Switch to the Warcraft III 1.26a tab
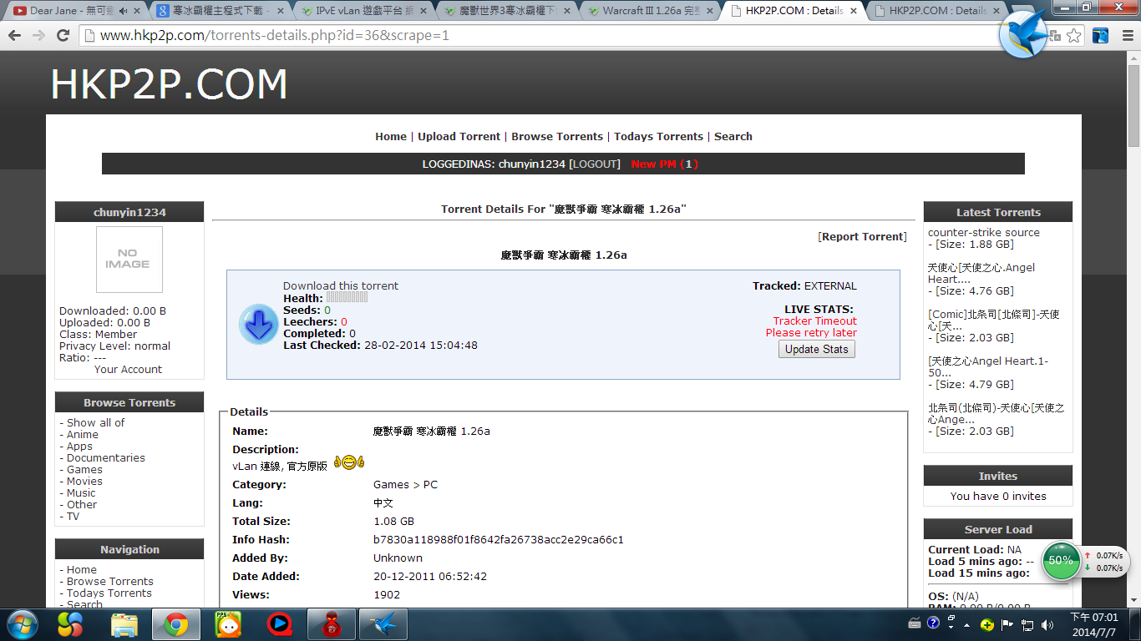Viewport: 1141px width, 641px height. pyautogui.click(x=651, y=11)
